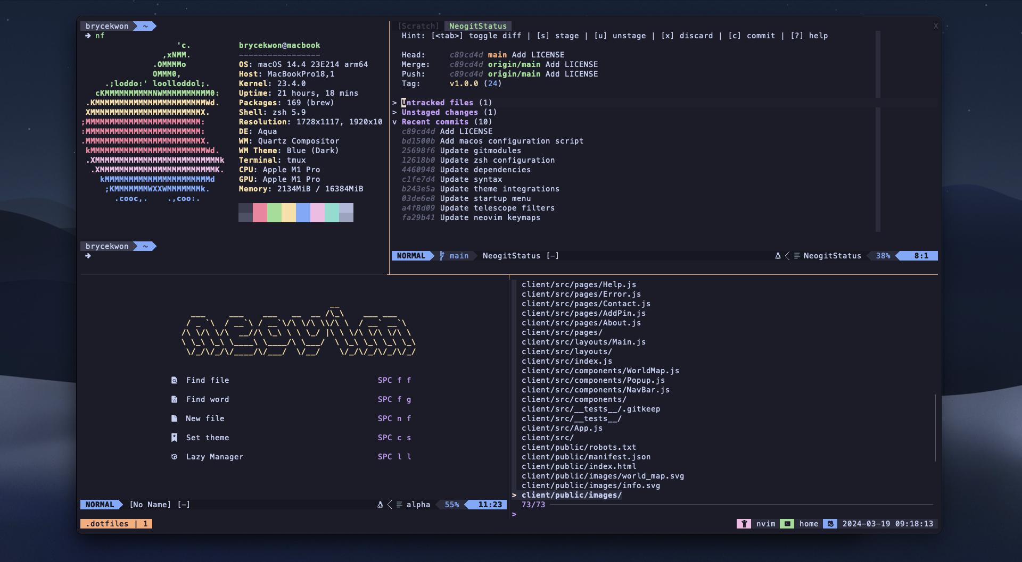
Task: Click the Find word entry
Action: point(208,399)
